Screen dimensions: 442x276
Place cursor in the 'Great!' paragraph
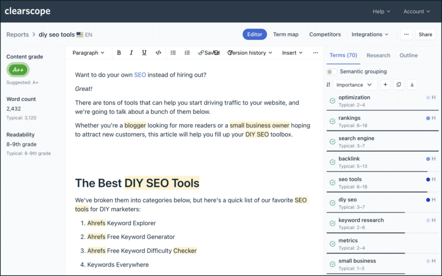(83, 89)
